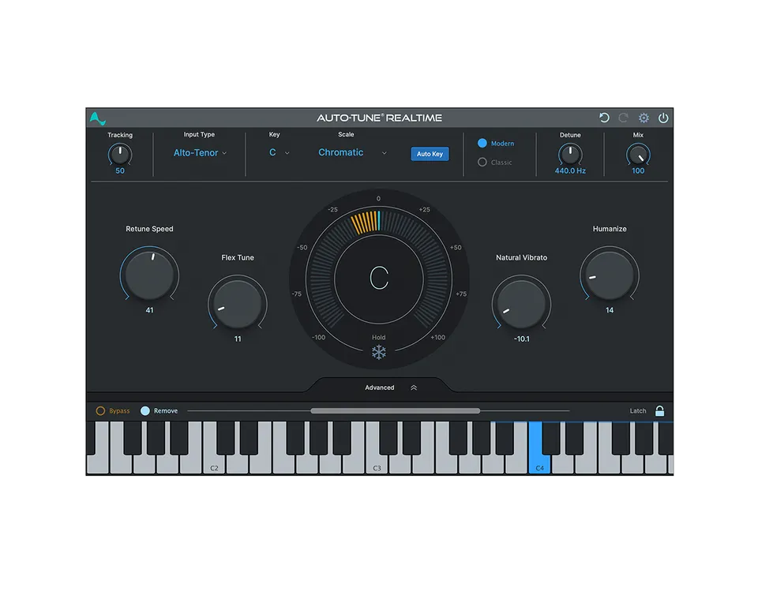The image size is (758, 595).
Task: Click the keyboard range scrollbar thumb
Action: click(x=396, y=410)
